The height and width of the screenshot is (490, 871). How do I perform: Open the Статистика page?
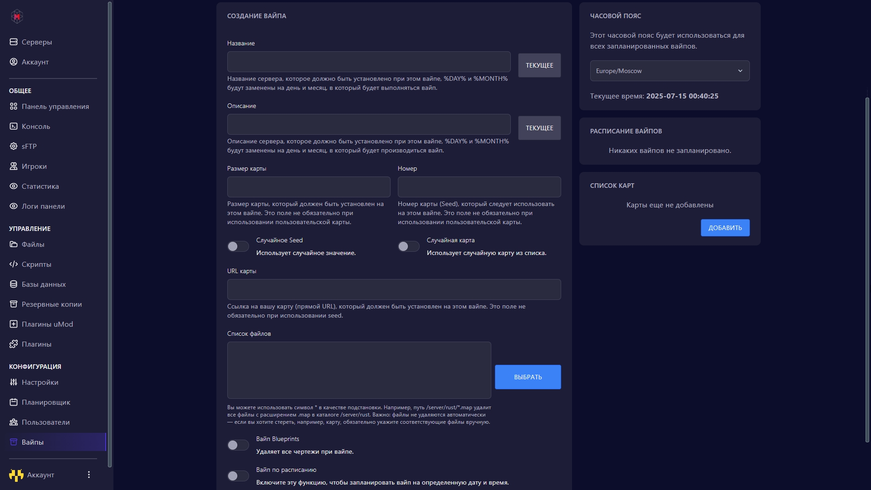point(40,186)
